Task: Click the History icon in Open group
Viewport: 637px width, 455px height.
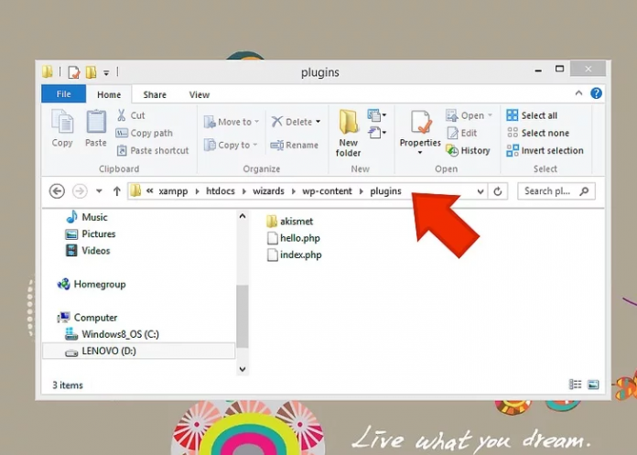Action: coord(452,150)
